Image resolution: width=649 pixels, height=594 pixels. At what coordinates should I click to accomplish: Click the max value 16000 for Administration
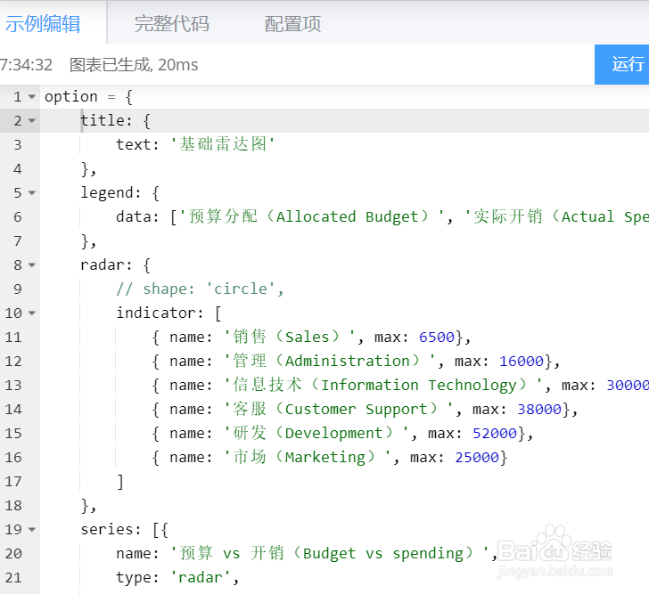click(x=521, y=361)
